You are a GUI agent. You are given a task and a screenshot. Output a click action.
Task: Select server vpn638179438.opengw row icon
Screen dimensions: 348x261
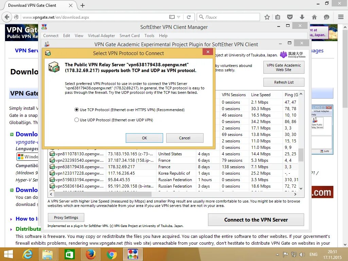click(x=52, y=167)
